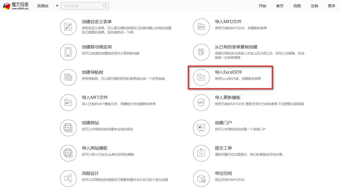Go to 首页 in the top menu

(x=280, y=6)
